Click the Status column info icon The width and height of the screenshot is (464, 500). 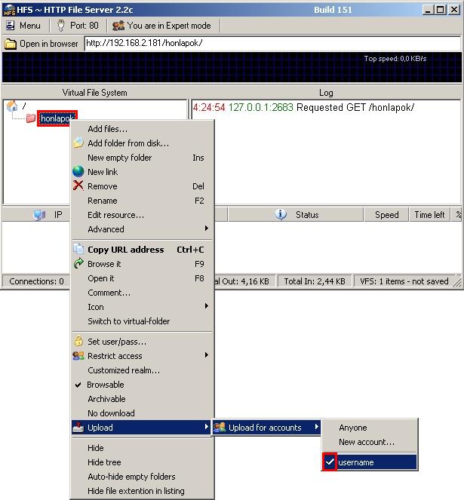(x=281, y=215)
